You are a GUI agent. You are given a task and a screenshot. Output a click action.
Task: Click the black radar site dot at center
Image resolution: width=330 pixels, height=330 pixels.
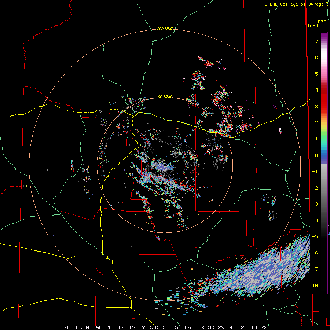[x=165, y=165]
